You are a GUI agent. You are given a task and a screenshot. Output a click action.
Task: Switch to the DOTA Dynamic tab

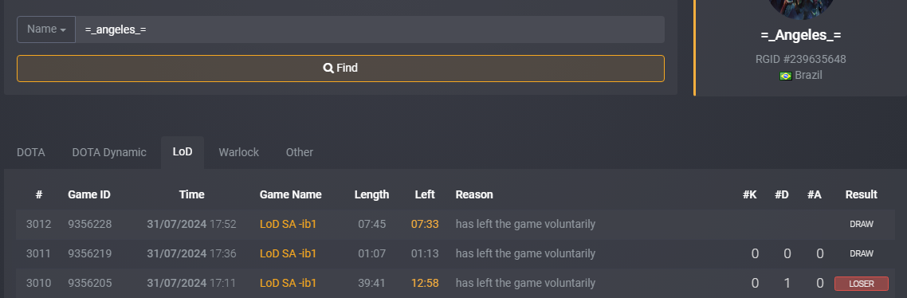click(109, 152)
